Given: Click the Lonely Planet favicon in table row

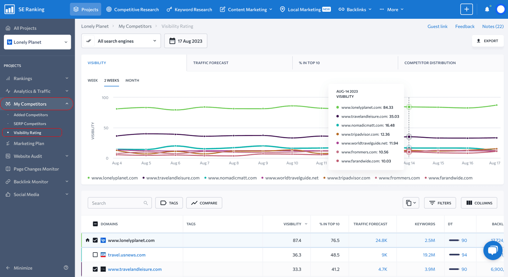Looking at the screenshot, I should pos(103,240).
